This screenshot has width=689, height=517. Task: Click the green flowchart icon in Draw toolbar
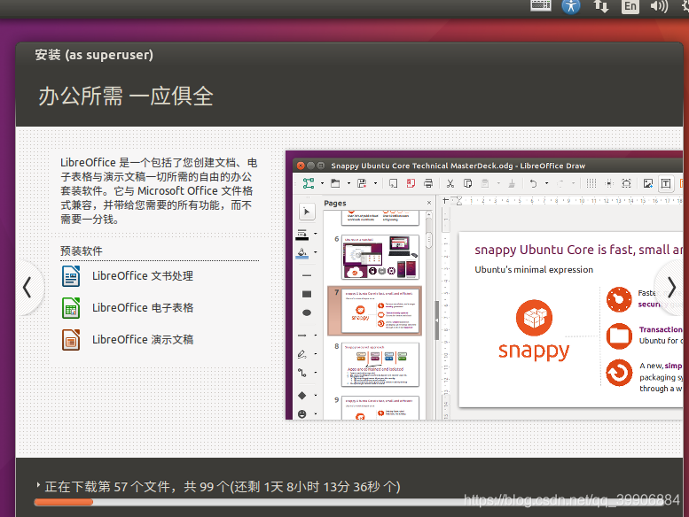click(x=309, y=183)
